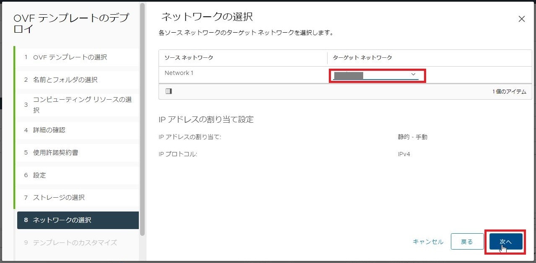Click the column toggle icon below table

click(169, 91)
